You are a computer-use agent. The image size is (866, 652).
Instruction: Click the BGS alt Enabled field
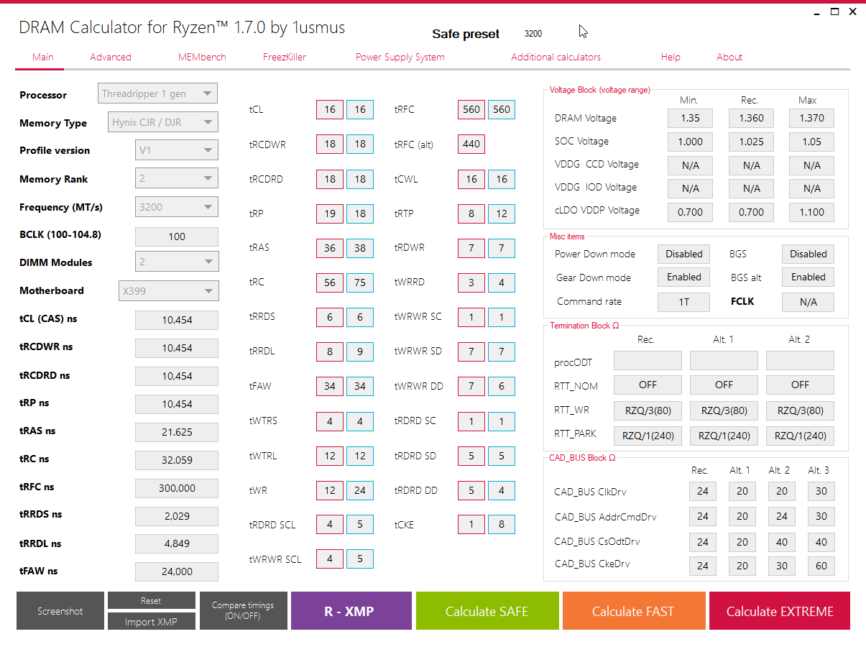pyautogui.click(x=808, y=277)
